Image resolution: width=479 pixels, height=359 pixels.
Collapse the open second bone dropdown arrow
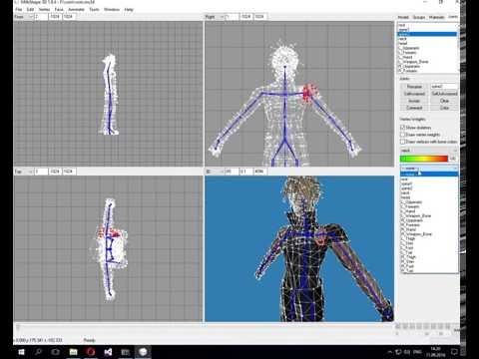455,169
